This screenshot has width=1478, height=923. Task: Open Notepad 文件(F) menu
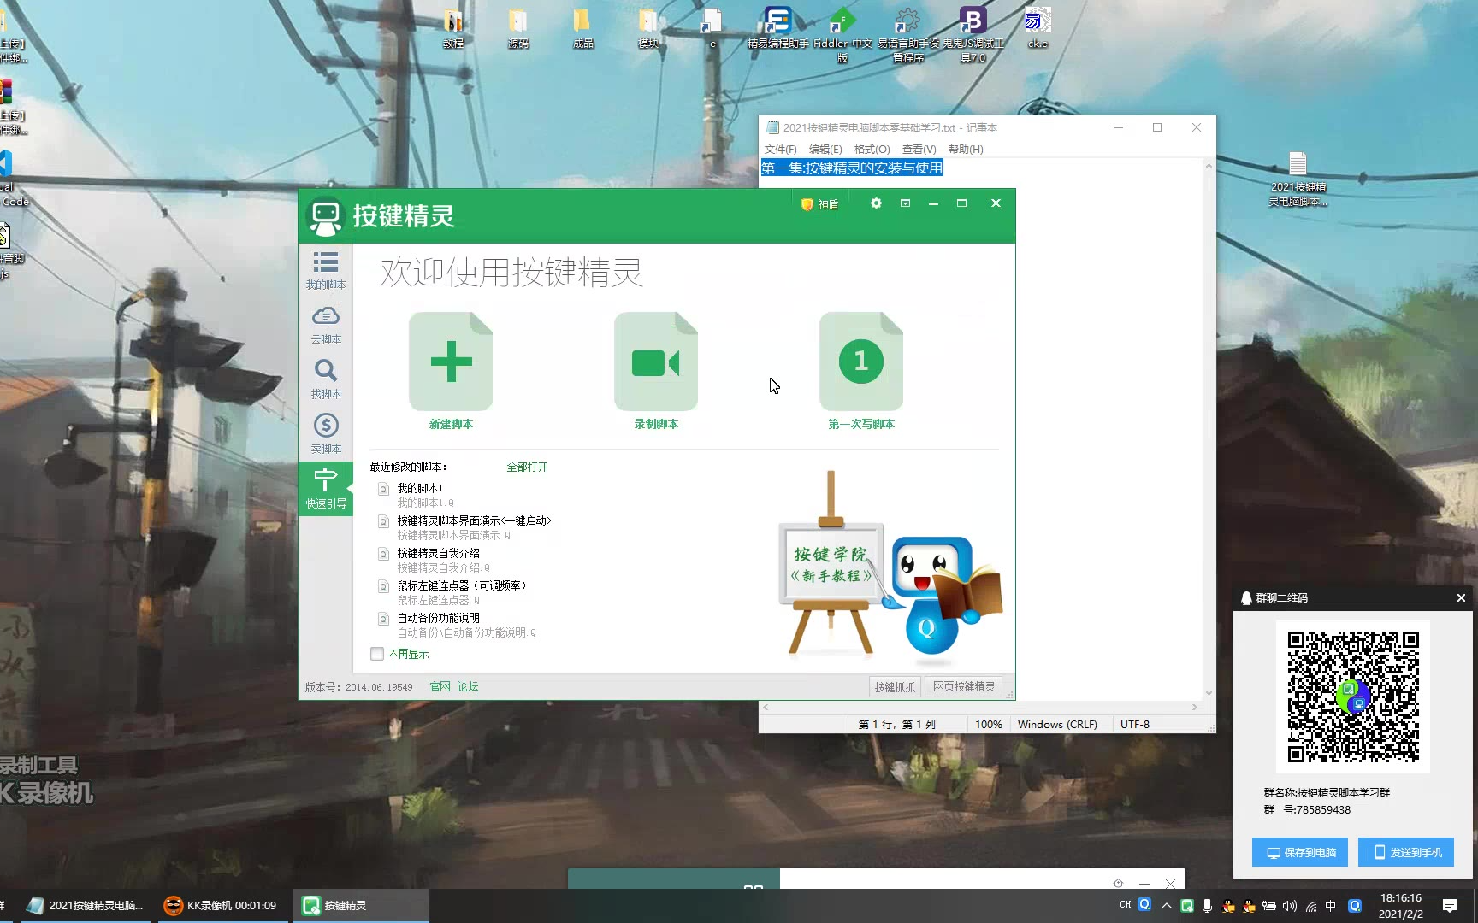(x=780, y=149)
